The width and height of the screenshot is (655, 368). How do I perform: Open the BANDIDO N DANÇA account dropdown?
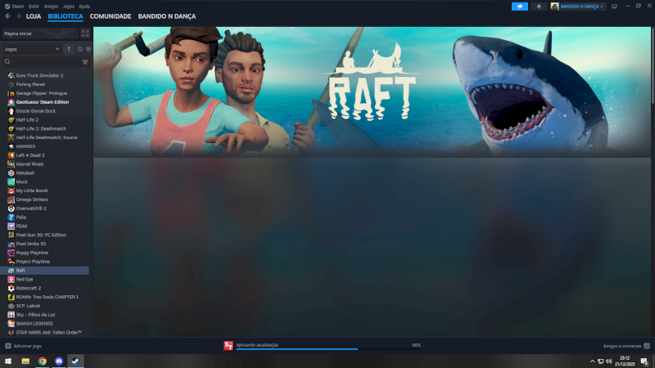point(577,7)
